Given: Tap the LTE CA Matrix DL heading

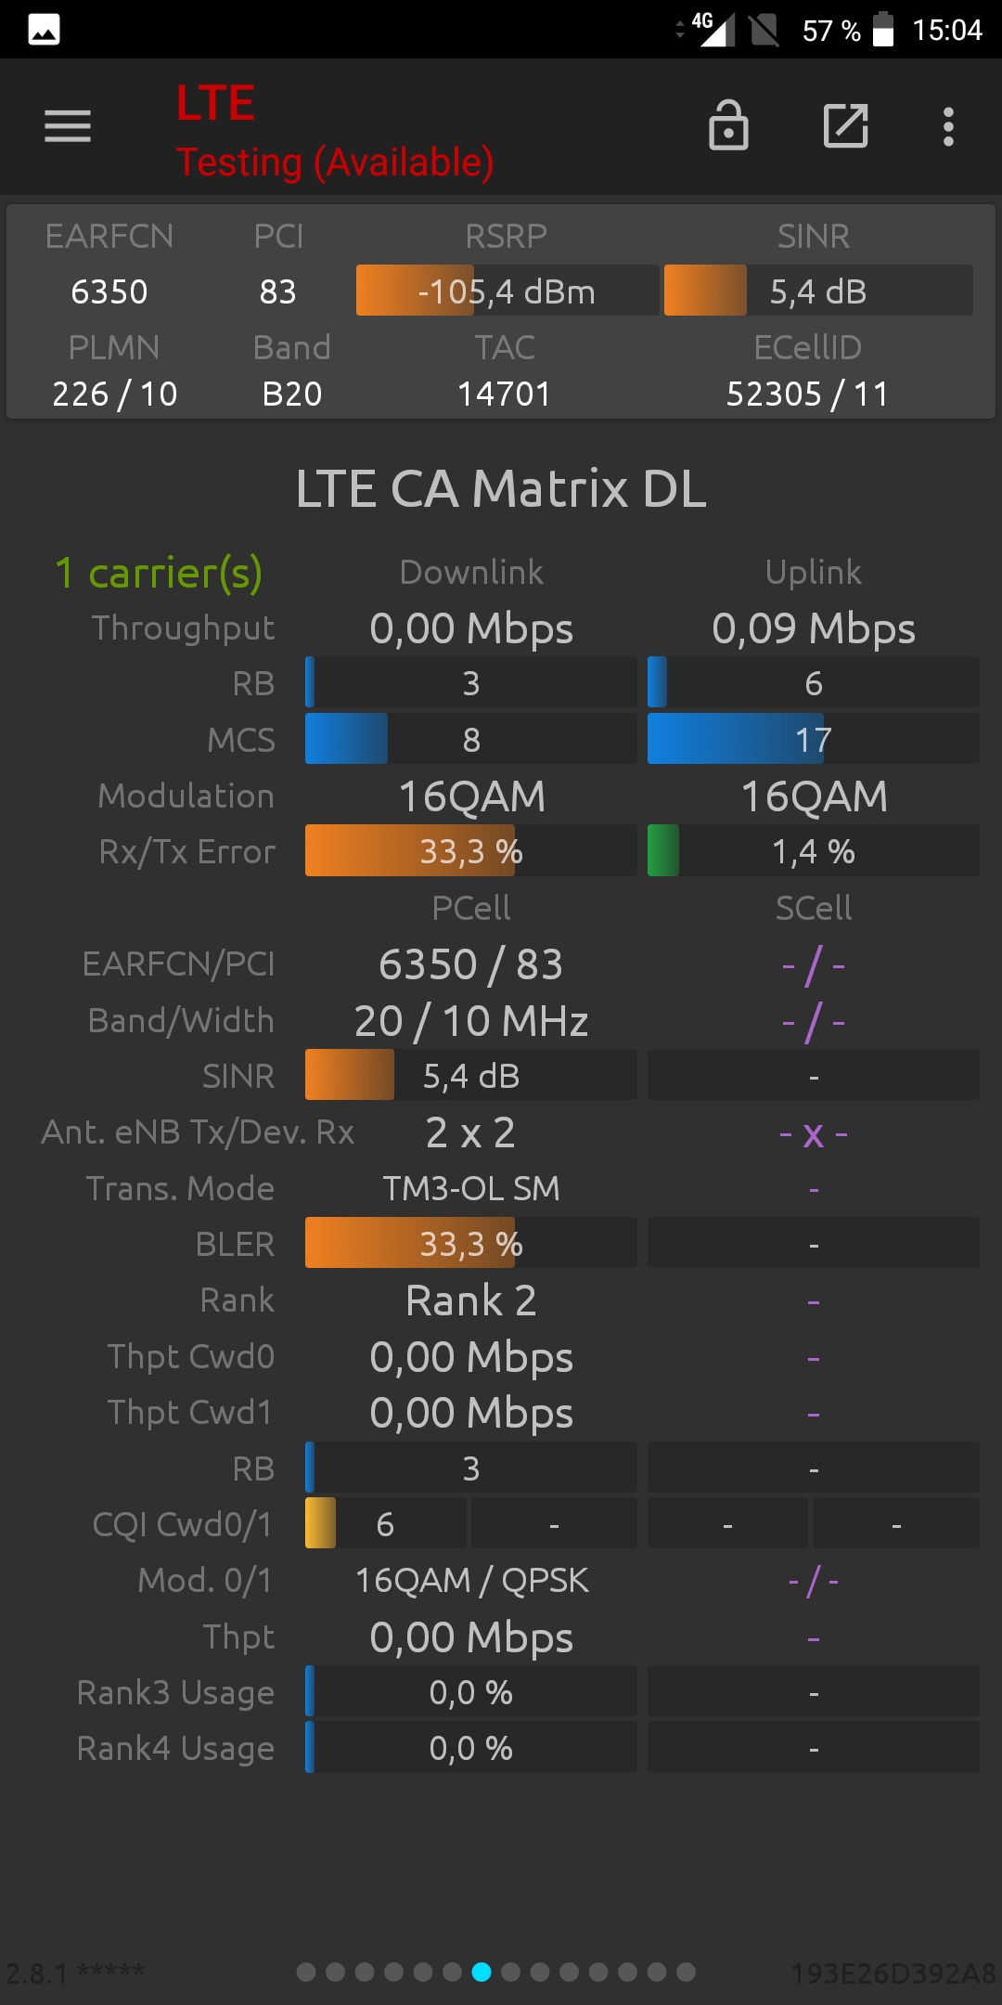Looking at the screenshot, I should (x=501, y=488).
